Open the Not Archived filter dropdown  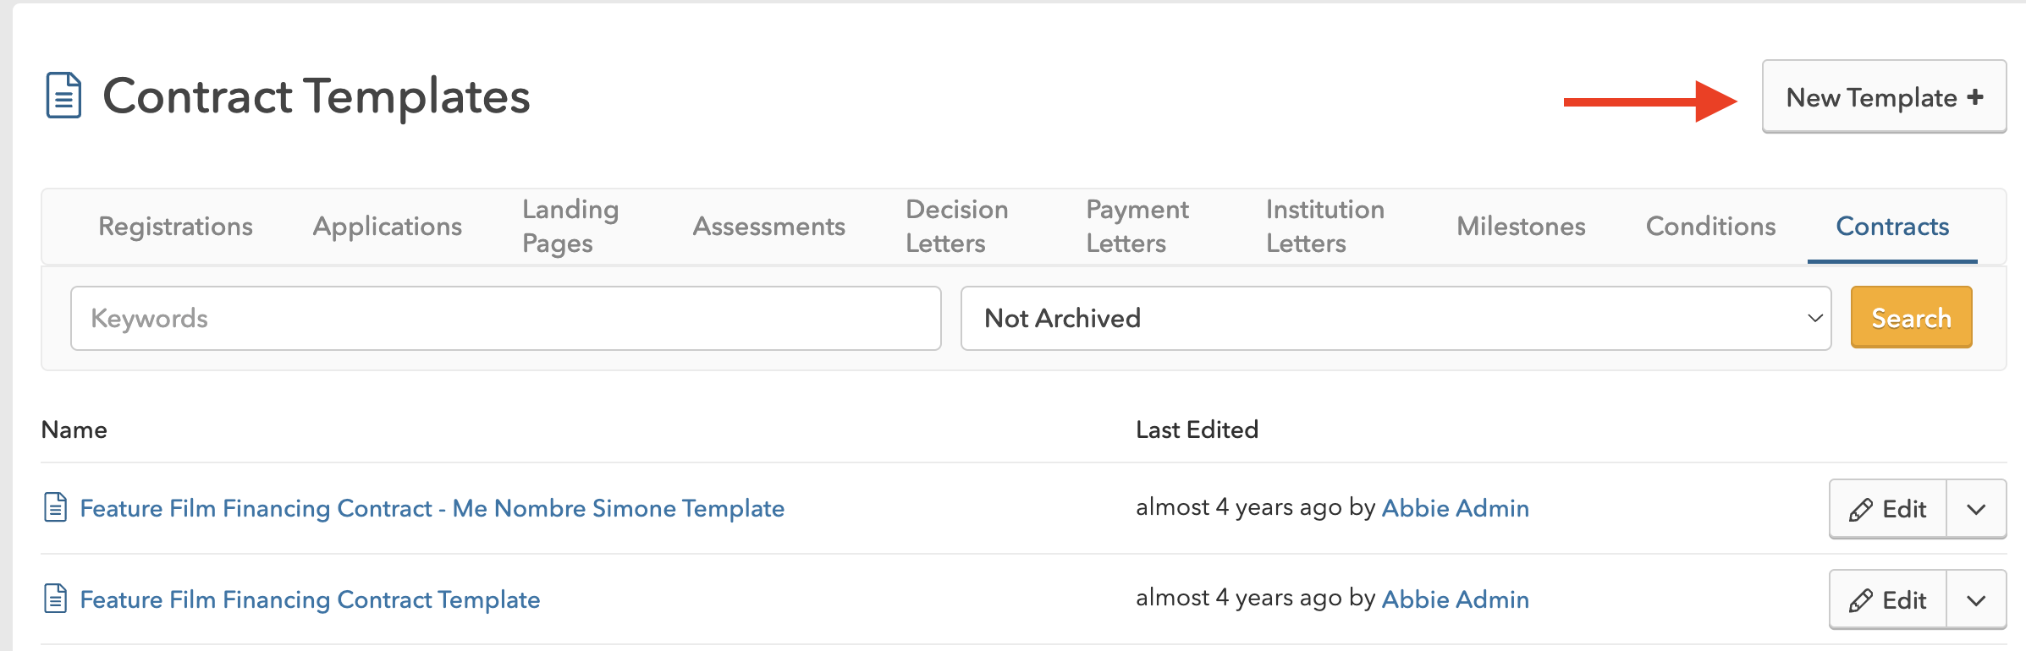click(1396, 319)
